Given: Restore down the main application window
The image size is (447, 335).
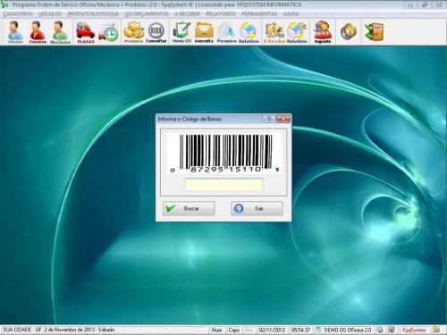Looking at the screenshot, I should tap(425, 4).
